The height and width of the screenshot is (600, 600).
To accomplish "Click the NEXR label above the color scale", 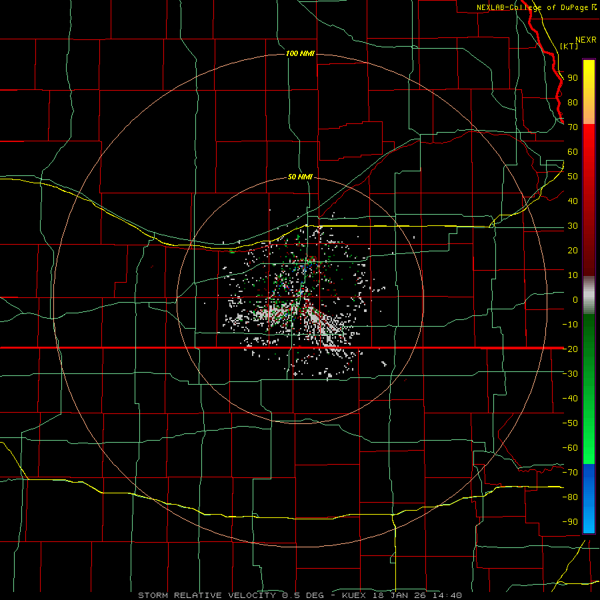I will click(x=586, y=40).
